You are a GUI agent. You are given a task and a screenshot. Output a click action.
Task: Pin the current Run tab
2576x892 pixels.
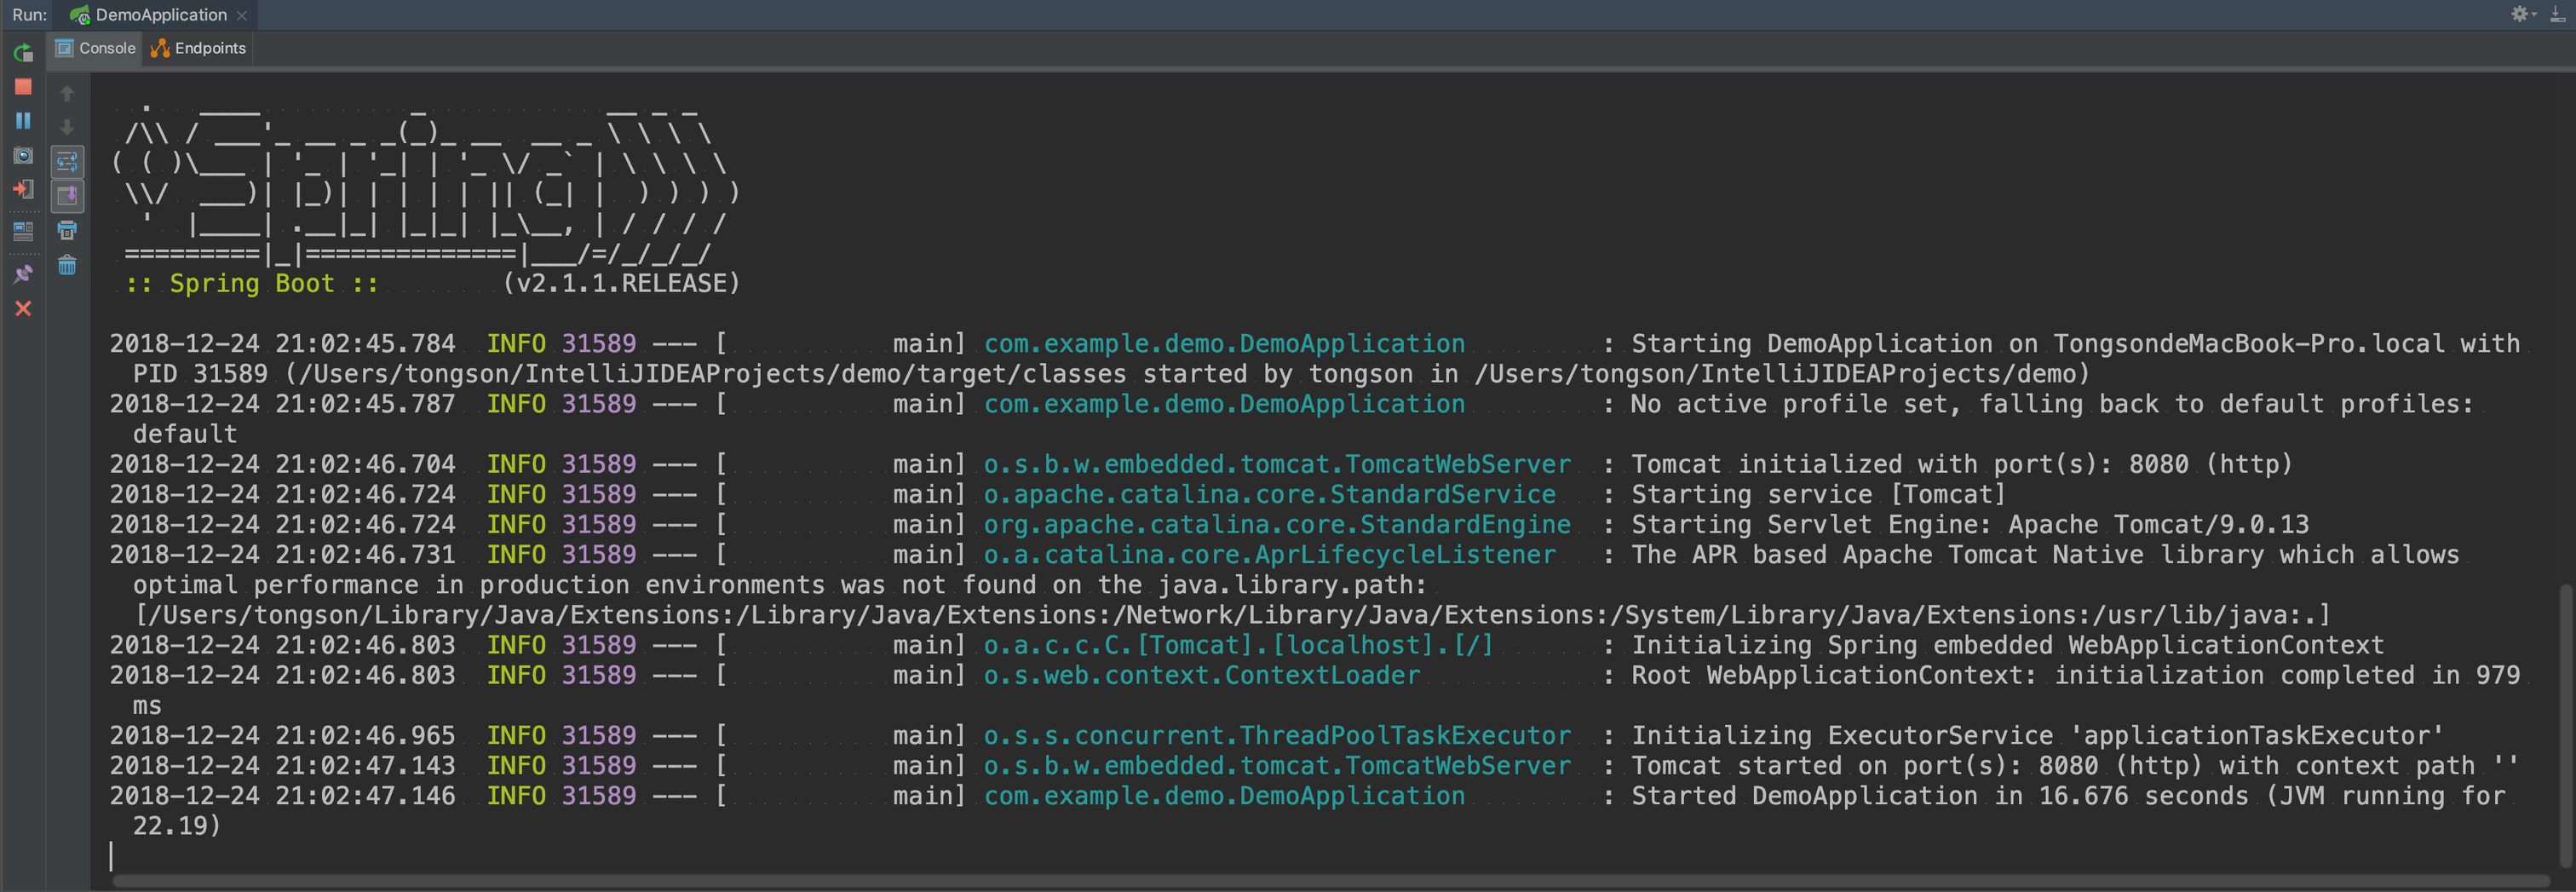click(x=23, y=273)
